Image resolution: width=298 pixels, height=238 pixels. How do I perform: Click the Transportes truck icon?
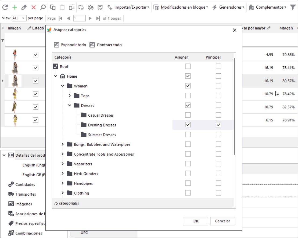(x=11, y=194)
